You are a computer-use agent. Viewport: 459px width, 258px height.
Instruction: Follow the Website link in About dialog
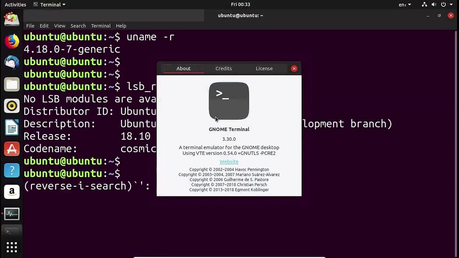click(x=229, y=162)
